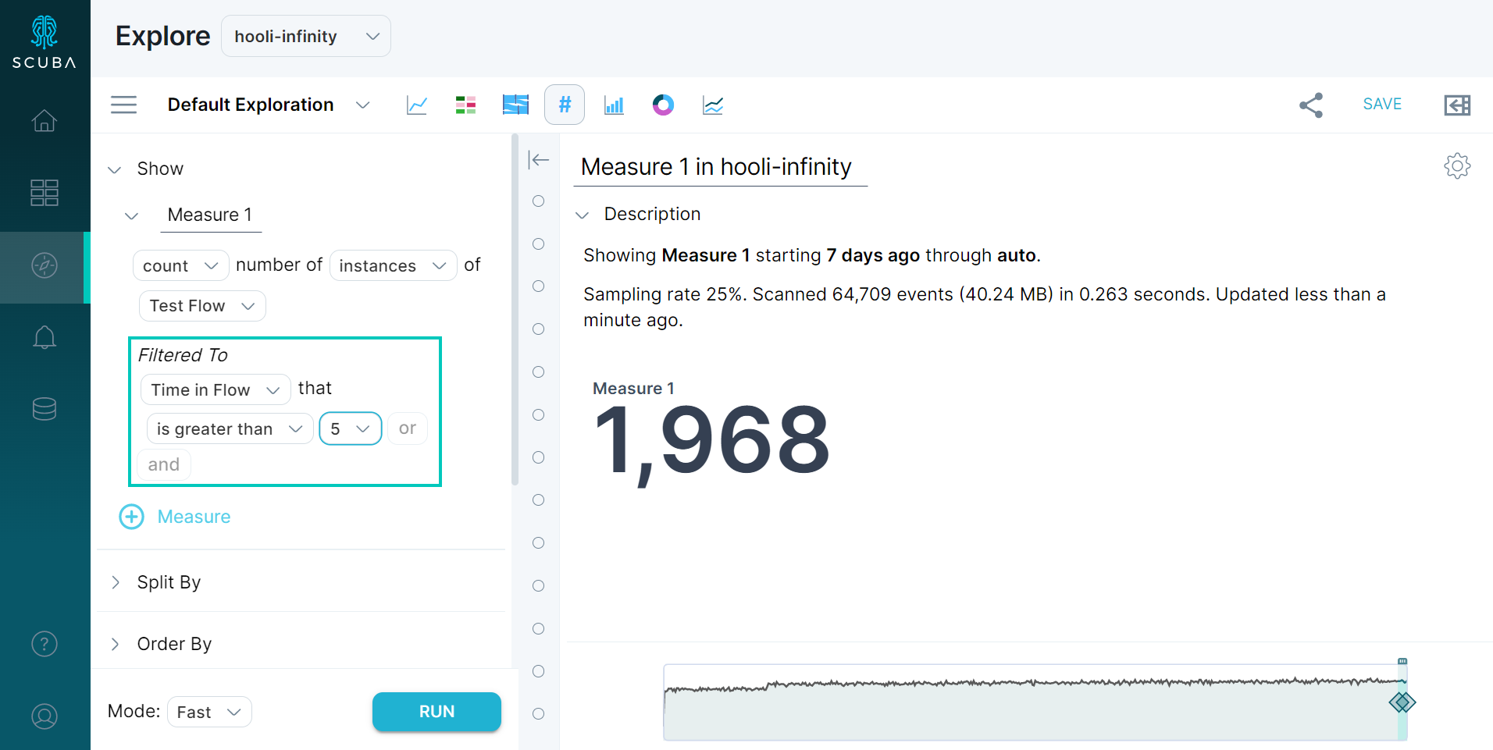Open the hooli-infinity dataset dropdown
Screen dimensions: 1493x750
pyautogui.click(x=306, y=36)
